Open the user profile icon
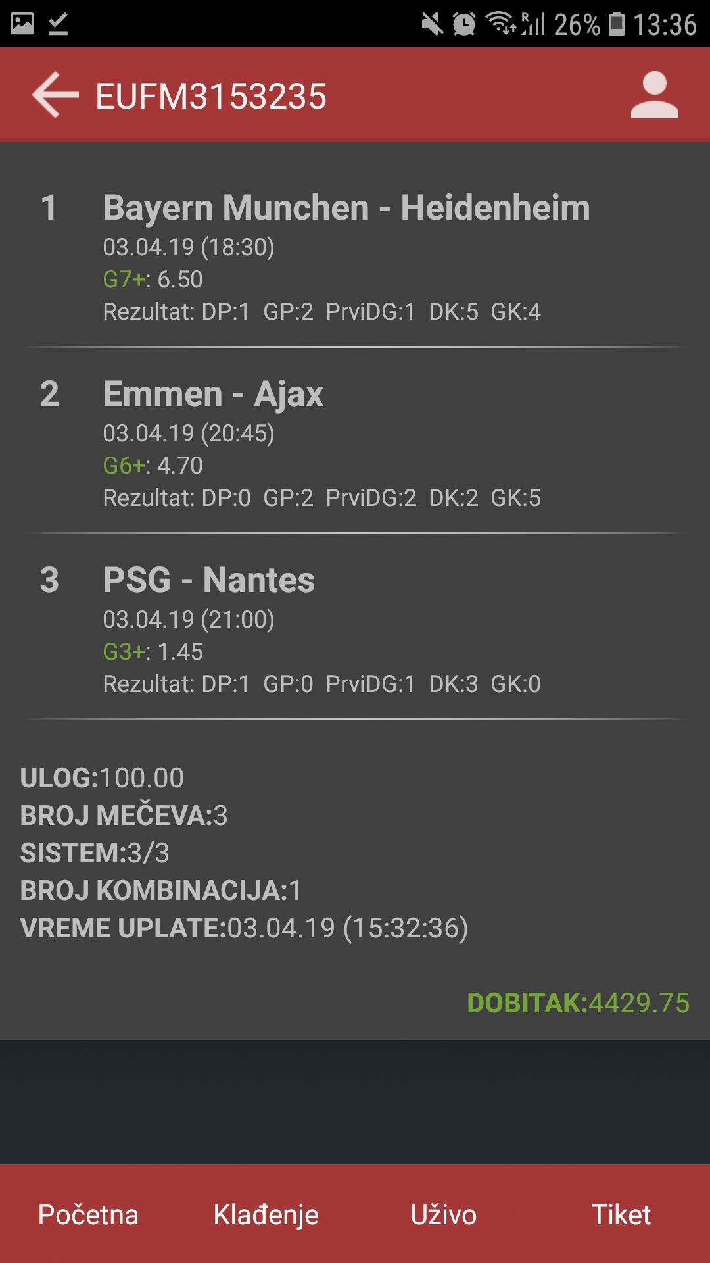This screenshot has height=1263, width=710. point(654,95)
